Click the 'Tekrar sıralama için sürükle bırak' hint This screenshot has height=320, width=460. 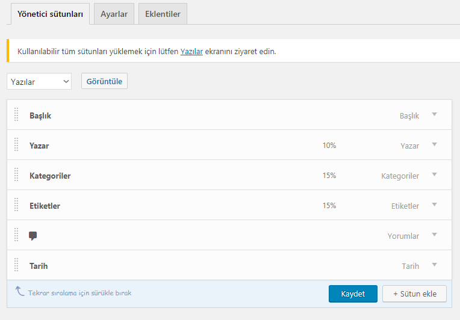point(80,293)
